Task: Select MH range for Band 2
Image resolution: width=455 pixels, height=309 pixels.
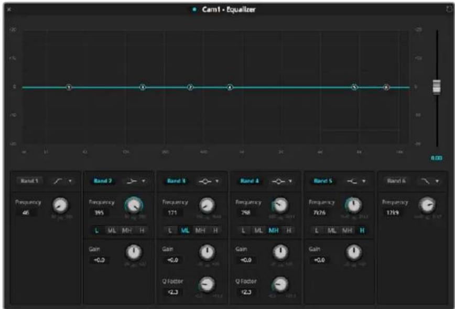Action: pos(127,230)
